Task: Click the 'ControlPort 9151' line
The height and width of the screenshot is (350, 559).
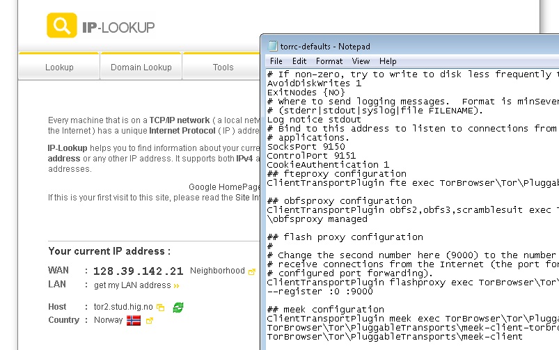Action: [311, 156]
